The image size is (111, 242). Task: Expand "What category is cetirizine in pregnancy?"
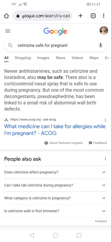click(x=55, y=198)
